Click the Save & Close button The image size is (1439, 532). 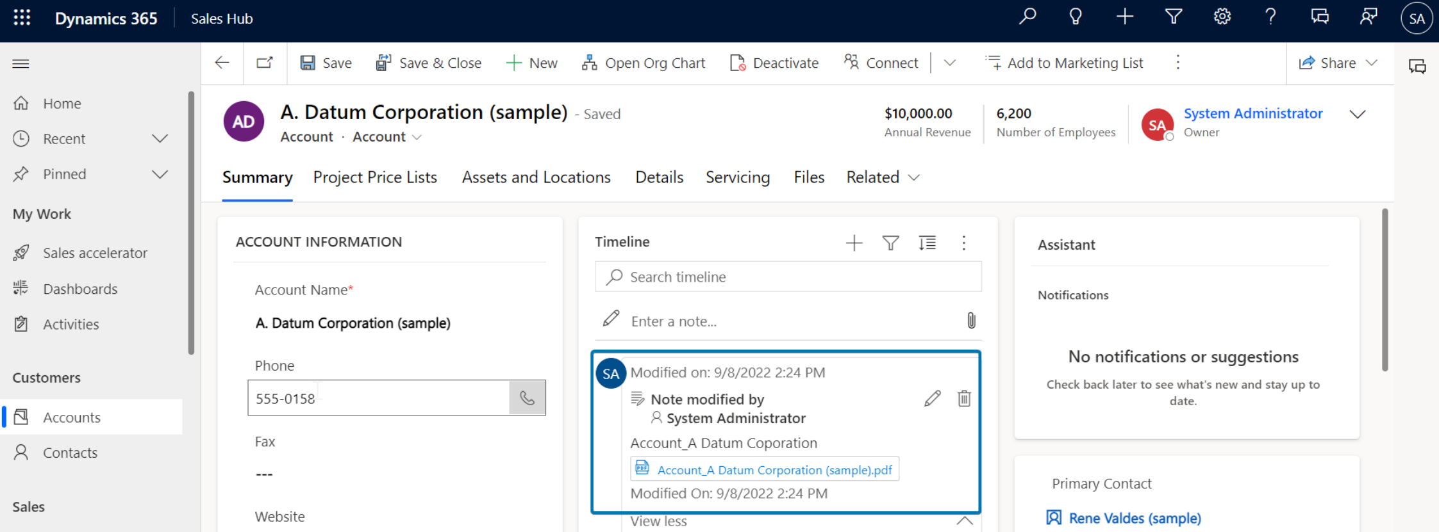point(429,63)
